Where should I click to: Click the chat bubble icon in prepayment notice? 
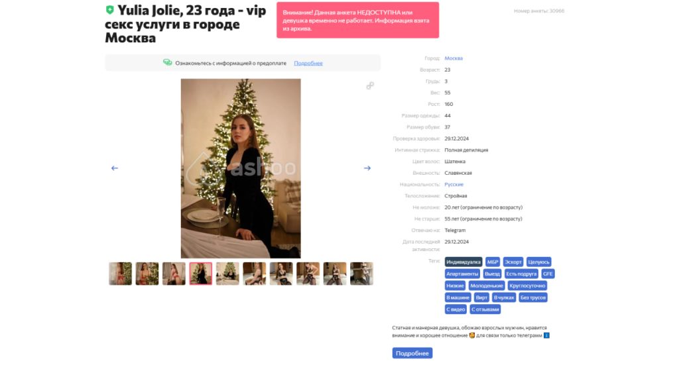(168, 63)
